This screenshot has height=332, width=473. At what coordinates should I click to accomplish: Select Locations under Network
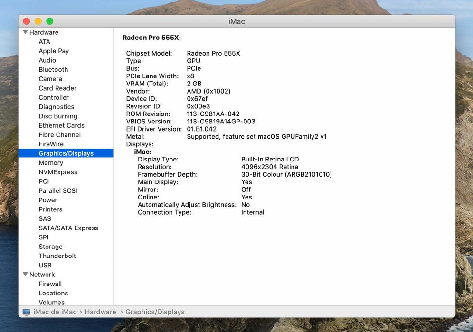(53, 294)
